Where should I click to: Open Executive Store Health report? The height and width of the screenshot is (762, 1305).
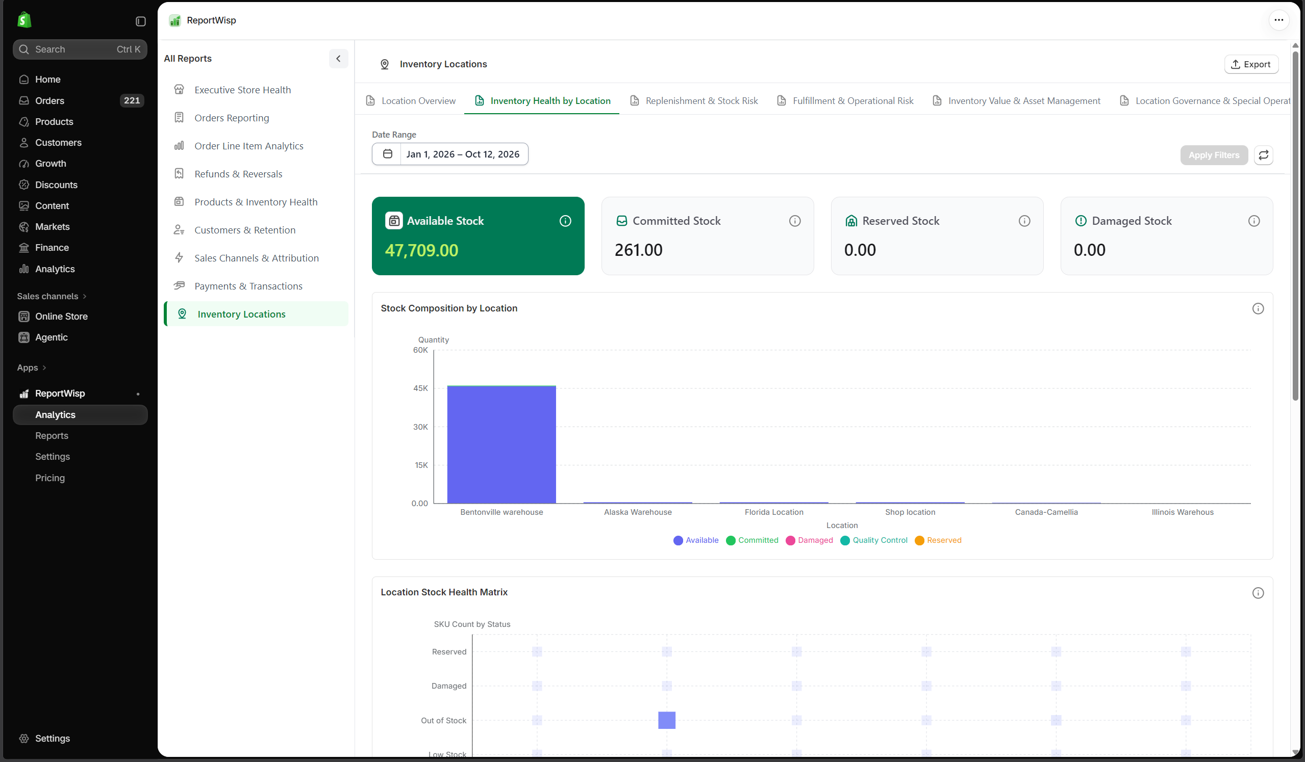point(256,90)
